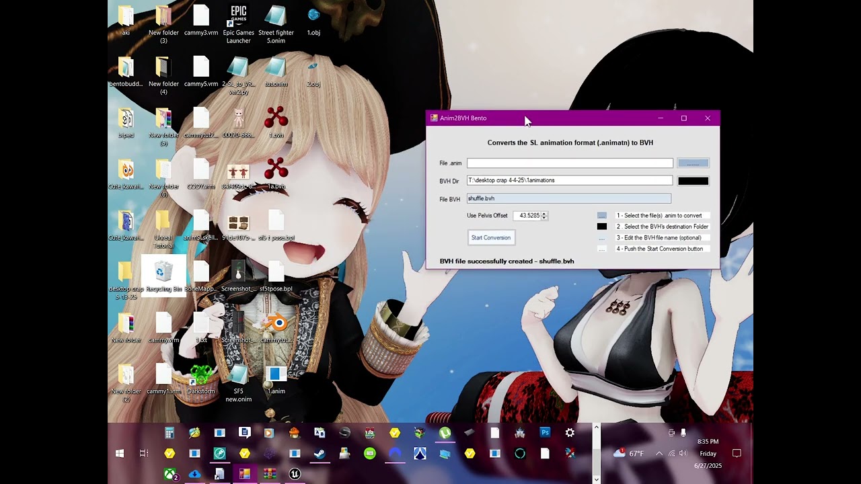Select the New folder (4) desktop icon
Image resolution: width=861 pixels, height=484 pixels.
(x=163, y=75)
